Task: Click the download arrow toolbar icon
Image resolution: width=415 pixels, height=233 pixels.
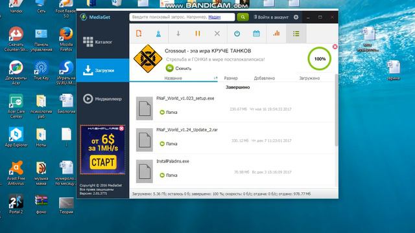Action: tap(178, 34)
